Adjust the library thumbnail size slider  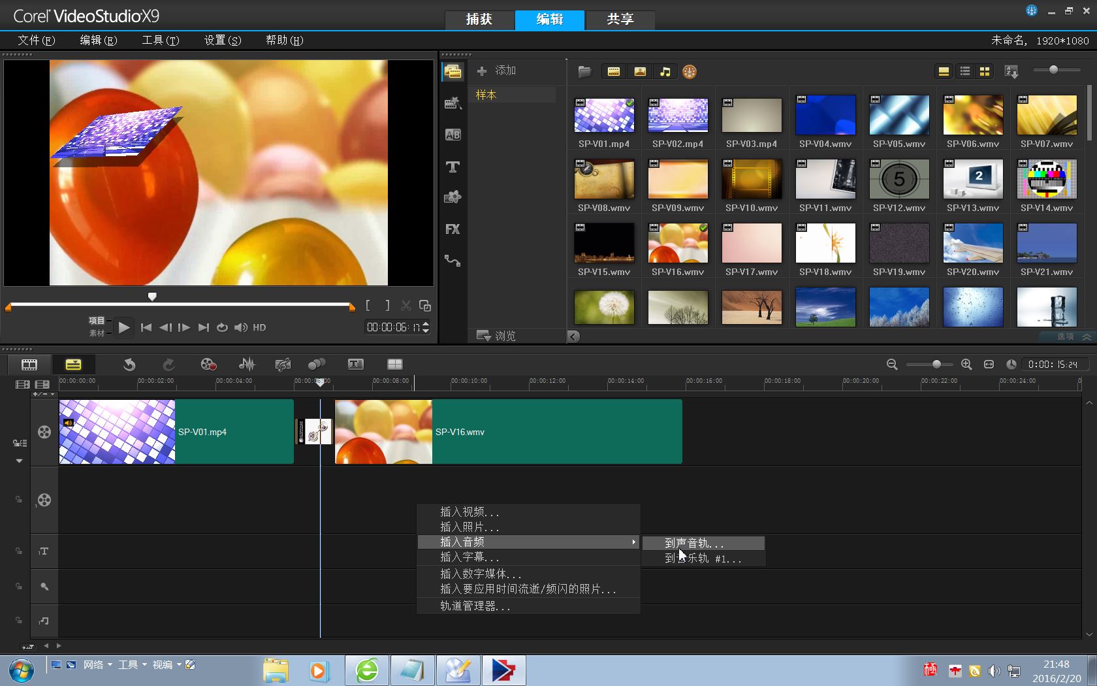1053,70
